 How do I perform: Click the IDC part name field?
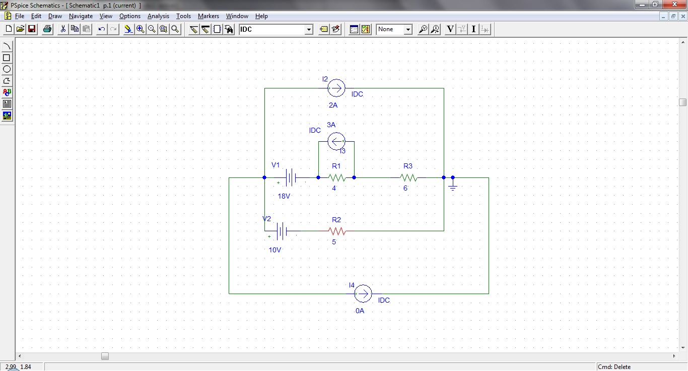click(271, 30)
